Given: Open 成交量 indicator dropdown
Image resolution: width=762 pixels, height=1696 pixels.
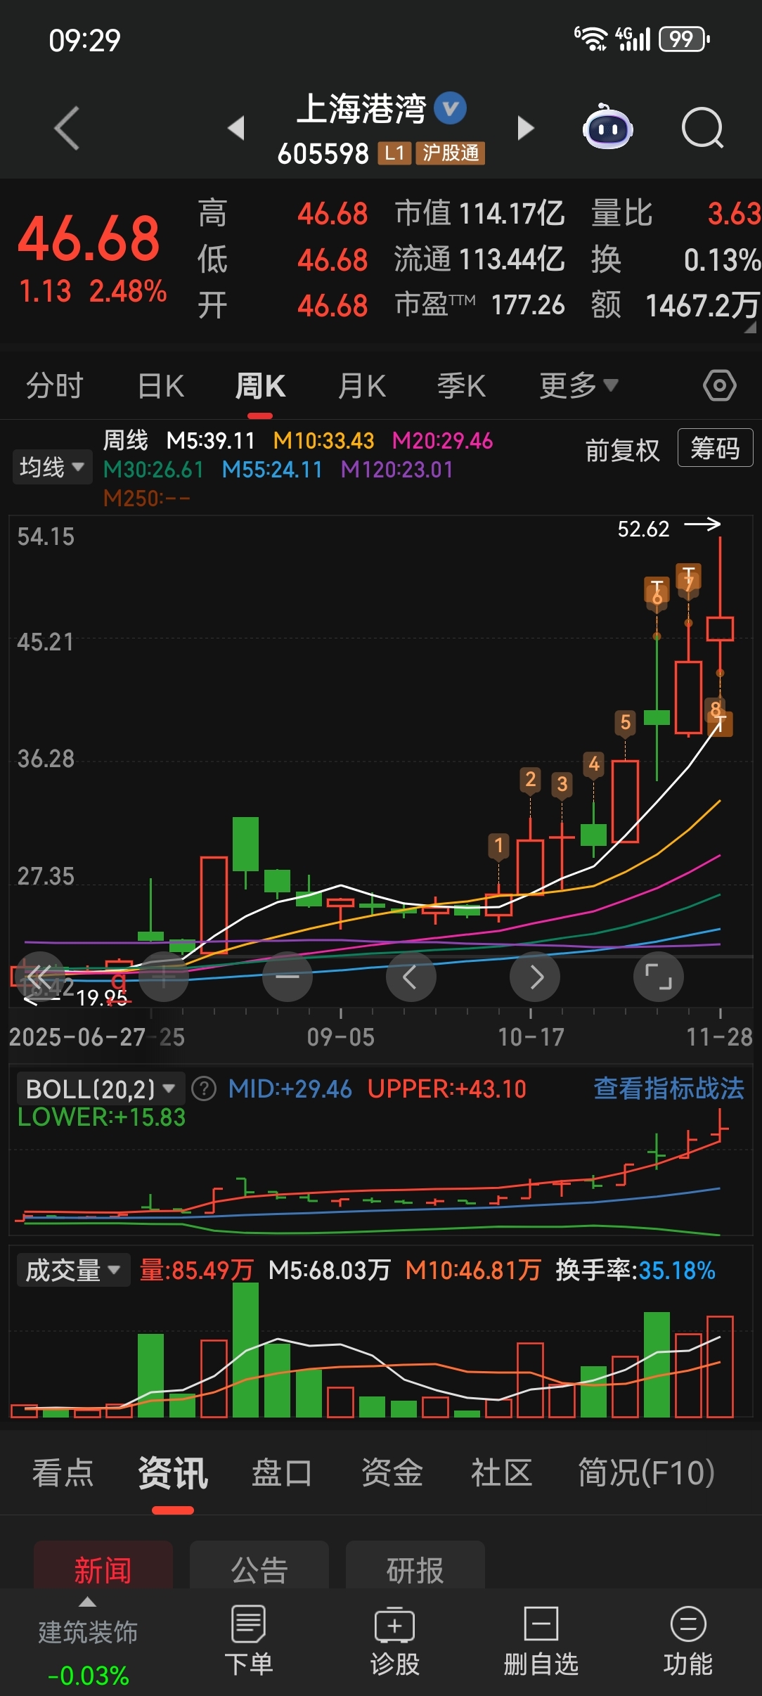Looking at the screenshot, I should pos(73,1271).
